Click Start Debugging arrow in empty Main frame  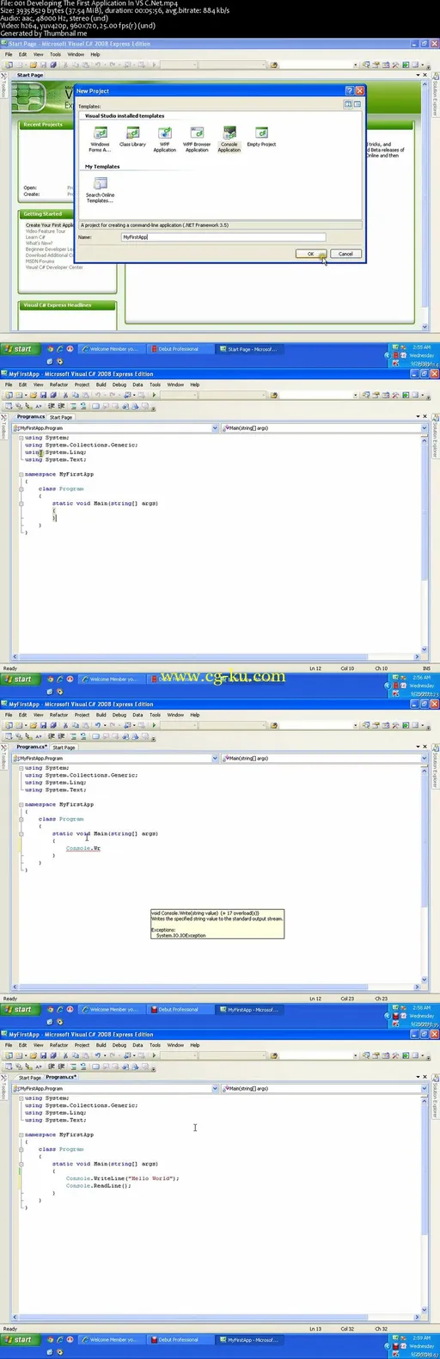point(154,395)
